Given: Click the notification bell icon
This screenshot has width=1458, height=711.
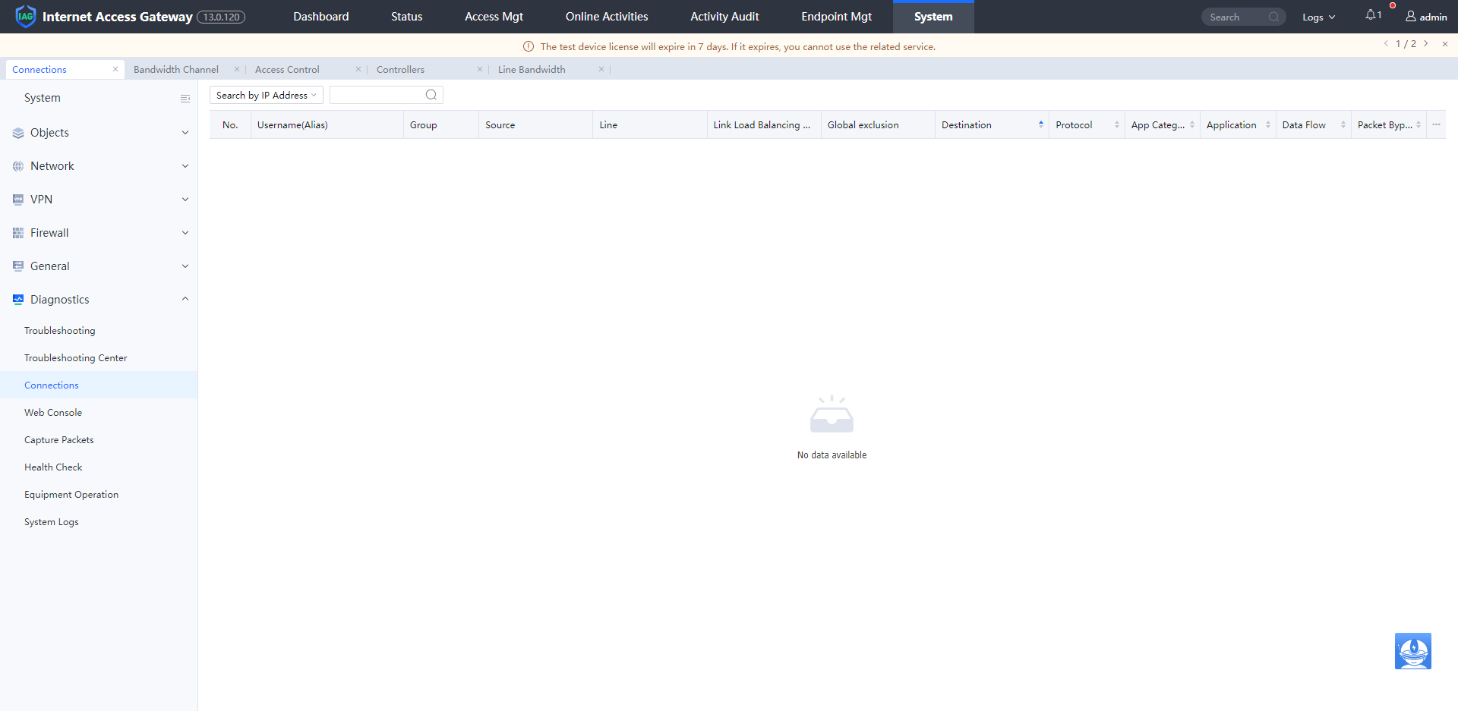Looking at the screenshot, I should pos(1371,15).
